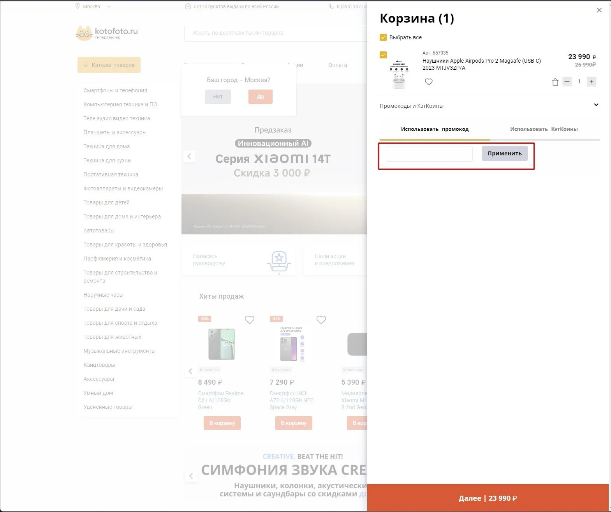The height and width of the screenshot is (512, 611).
Task: Open 'Компьютерная техника и ПО' category
Action: (x=120, y=104)
